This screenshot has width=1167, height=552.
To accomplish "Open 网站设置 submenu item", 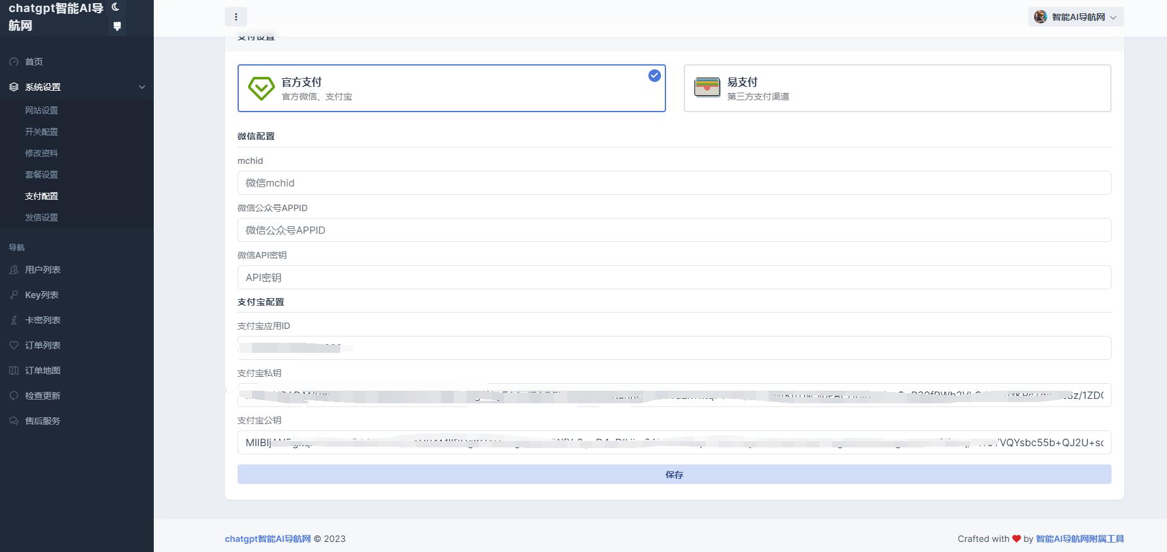I will pos(42,110).
